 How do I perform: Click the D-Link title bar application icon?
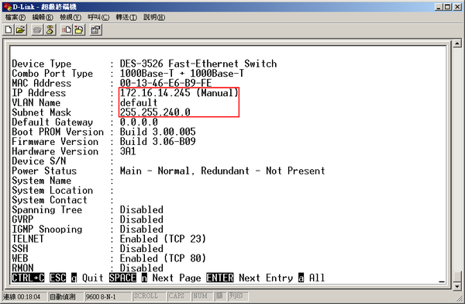(x=8, y=6)
